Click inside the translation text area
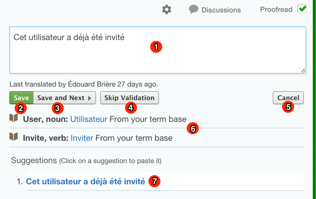 [x=88, y=59]
